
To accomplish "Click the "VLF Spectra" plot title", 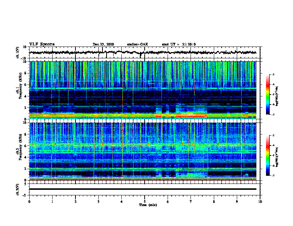I will pyautogui.click(x=42, y=44).
